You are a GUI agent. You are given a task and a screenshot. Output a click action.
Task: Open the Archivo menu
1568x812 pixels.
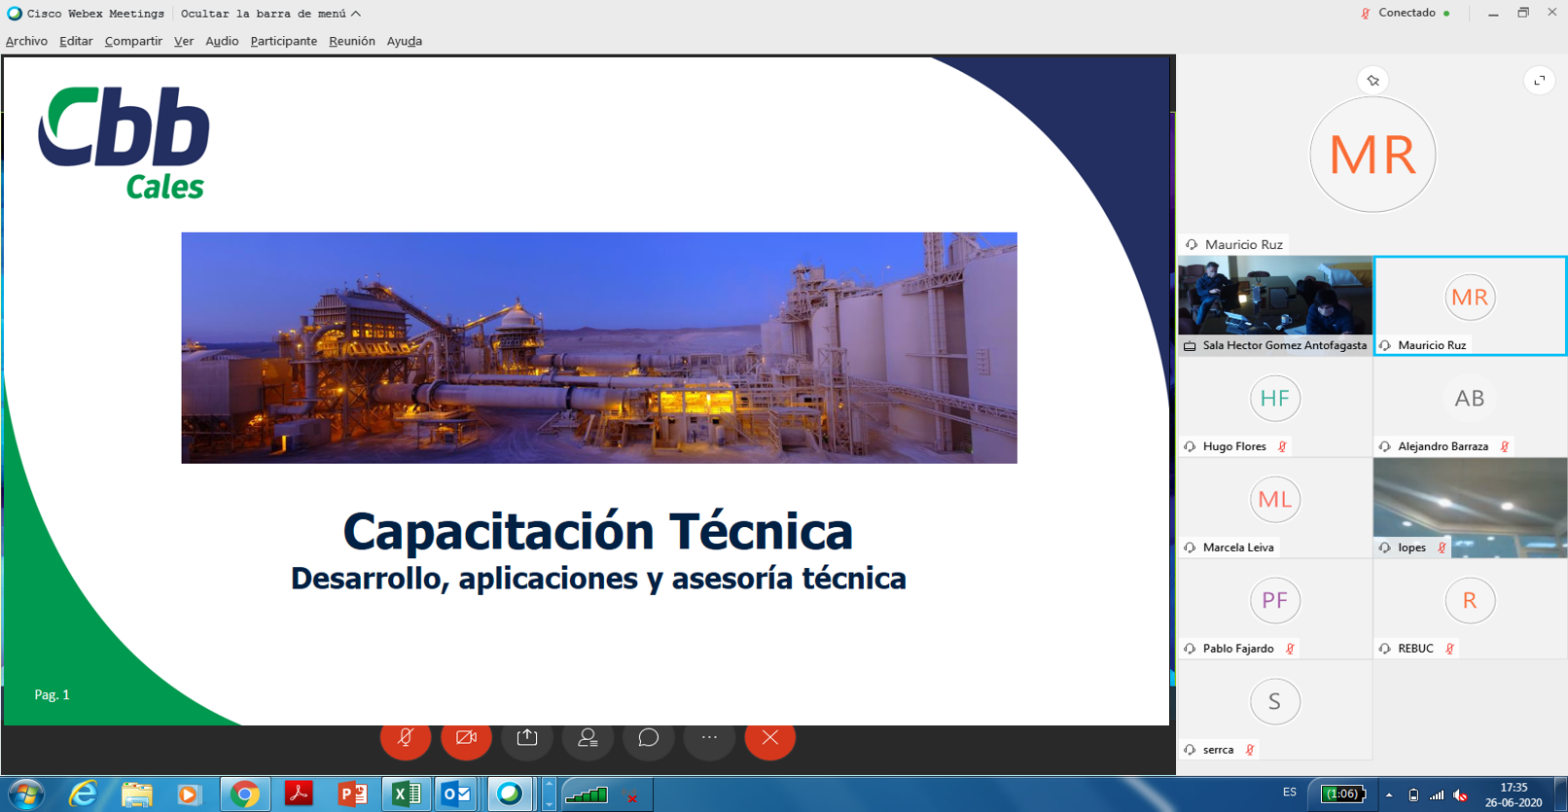pos(26,41)
